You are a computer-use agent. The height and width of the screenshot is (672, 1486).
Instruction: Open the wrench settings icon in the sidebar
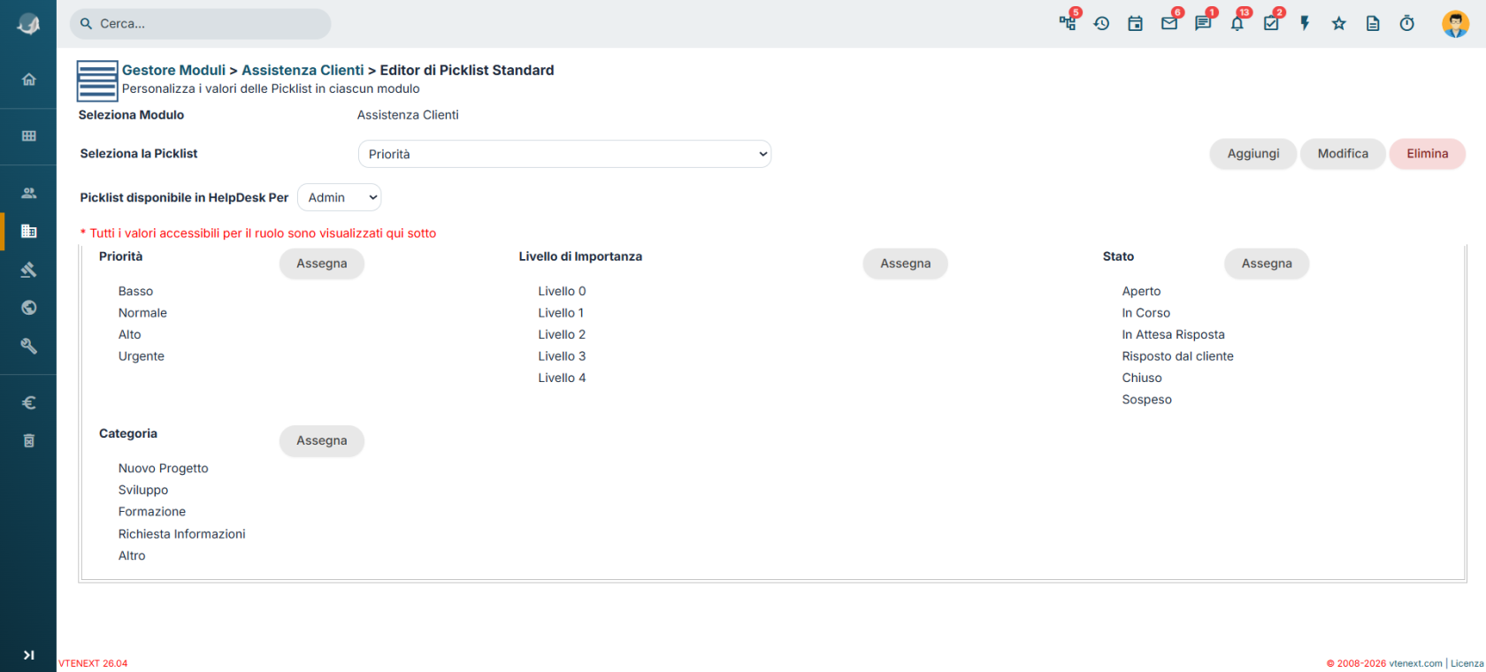pos(29,346)
